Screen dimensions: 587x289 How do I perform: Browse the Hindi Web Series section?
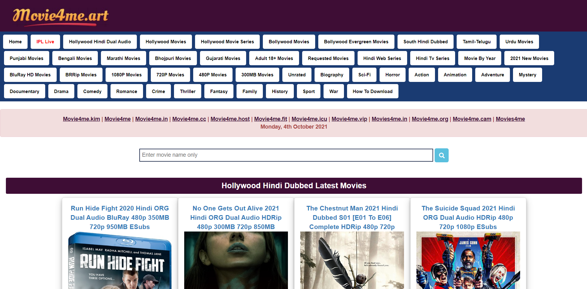coord(382,58)
